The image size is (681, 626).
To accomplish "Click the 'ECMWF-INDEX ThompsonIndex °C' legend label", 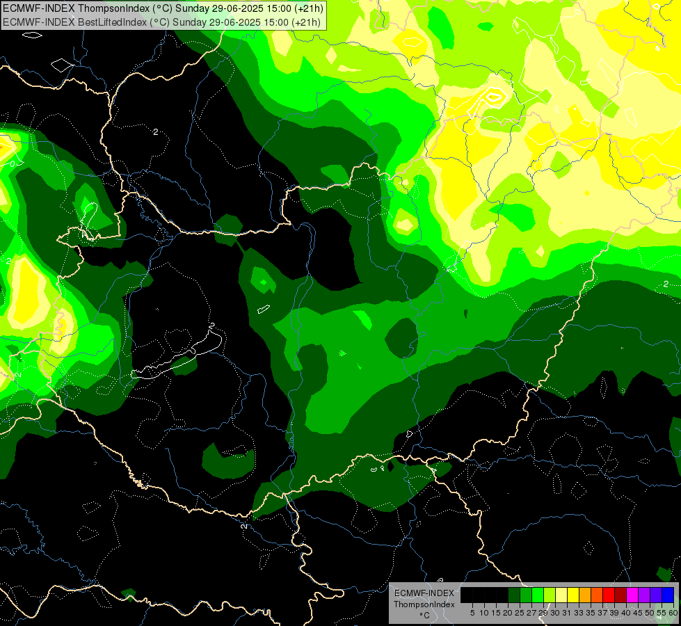I will point(424,604).
